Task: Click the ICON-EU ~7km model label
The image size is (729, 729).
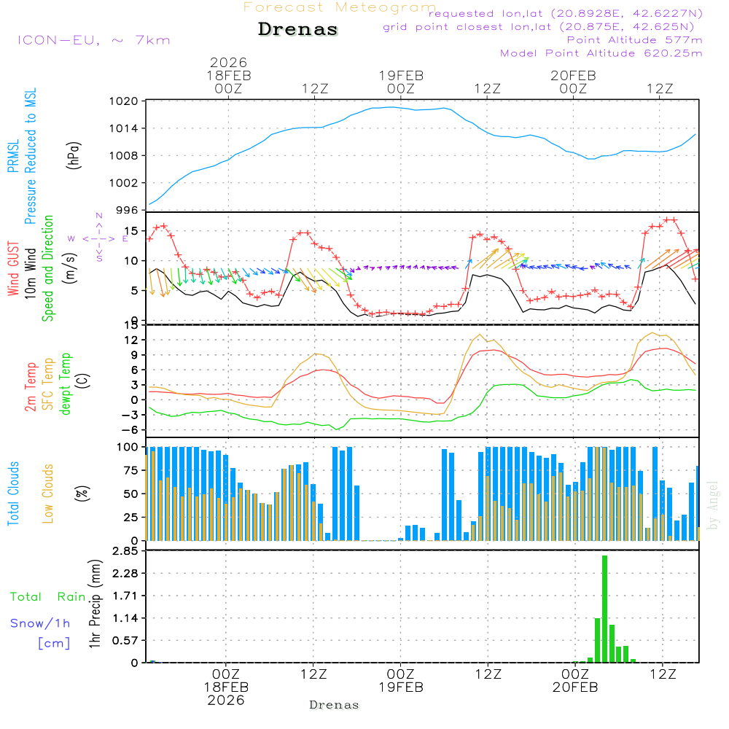Action: point(93,40)
